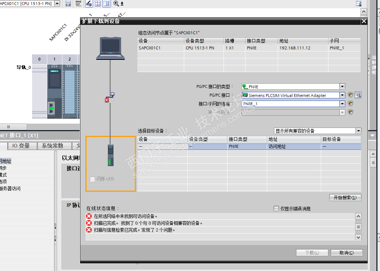Click the message 扫描与信息检索已完成。发现了 2 个问题
This screenshot has height=271, width=380.
point(134,230)
